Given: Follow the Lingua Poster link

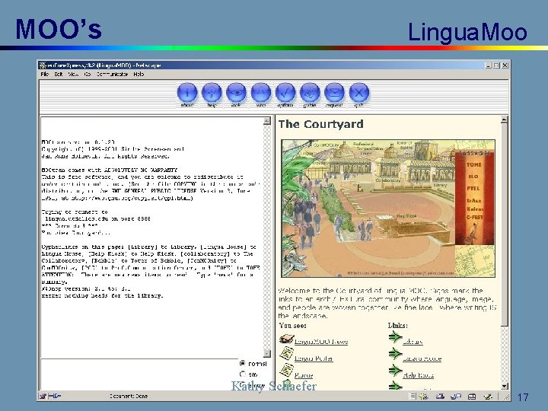Looking at the screenshot, I should coord(314,358).
